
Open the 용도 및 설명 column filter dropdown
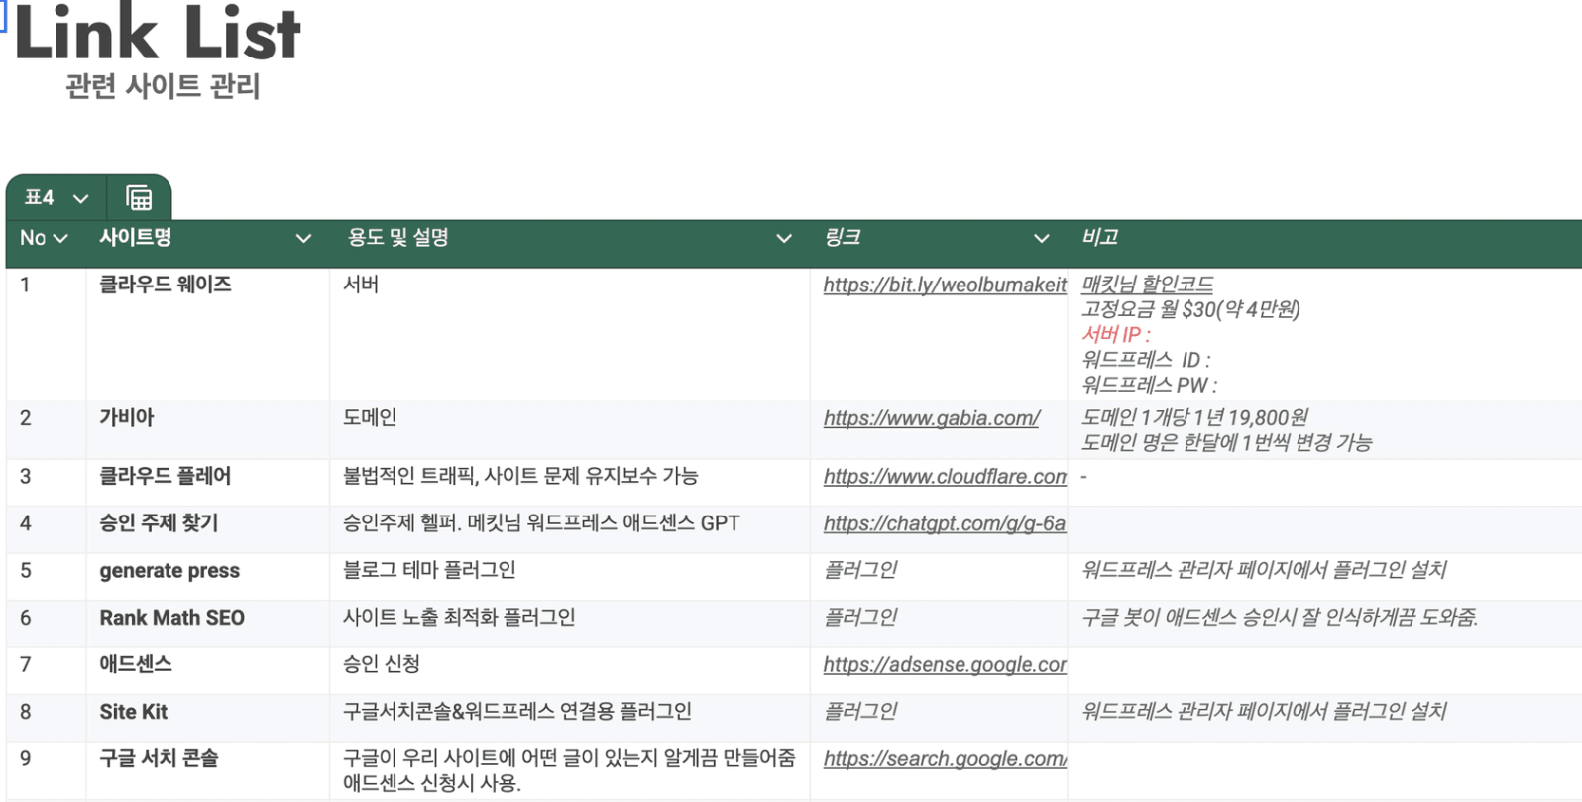(784, 238)
